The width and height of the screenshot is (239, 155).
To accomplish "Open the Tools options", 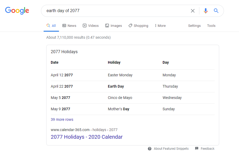I will click(211, 26).
